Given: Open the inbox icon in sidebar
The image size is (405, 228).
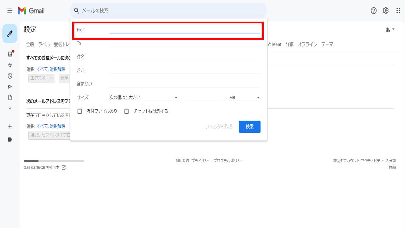Looking at the screenshot, I should pyautogui.click(x=10, y=54).
